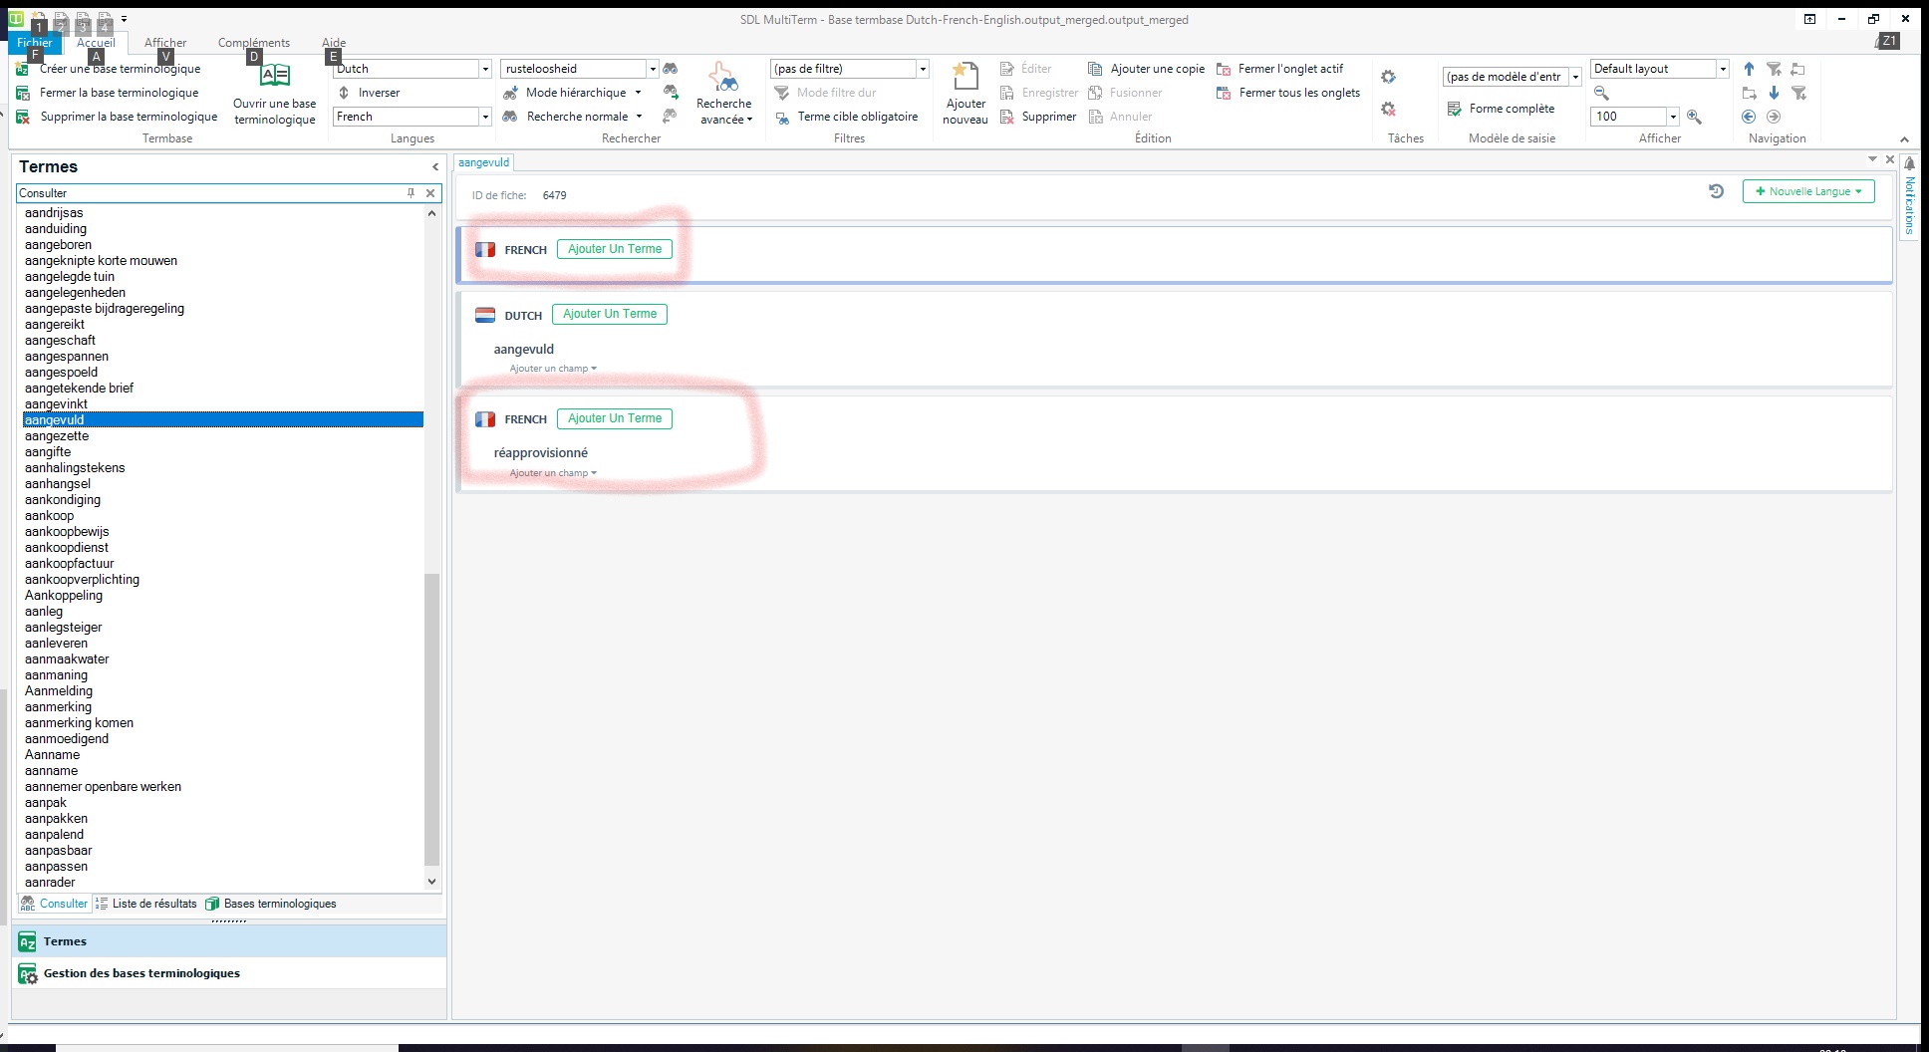Open the Compléments ribbon tab
The image size is (1929, 1052).
(254, 42)
